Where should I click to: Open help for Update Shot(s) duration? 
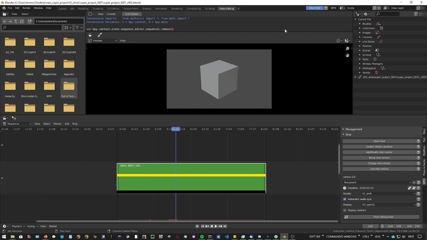[x=418, y=147]
